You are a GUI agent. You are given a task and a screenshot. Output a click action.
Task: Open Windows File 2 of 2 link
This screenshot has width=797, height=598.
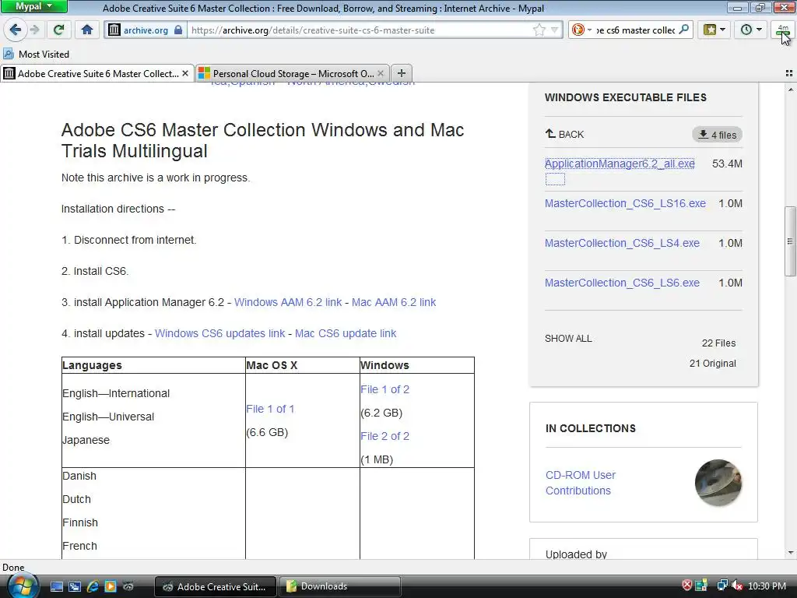click(x=384, y=436)
